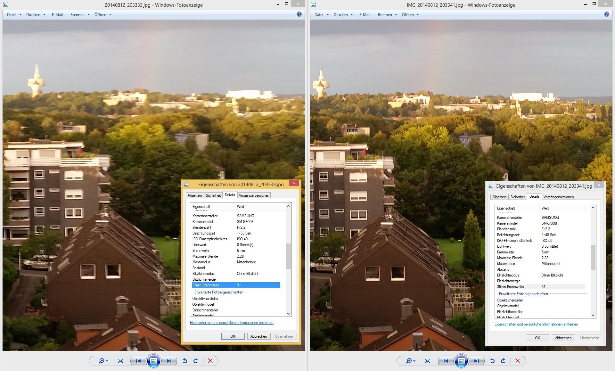Open Datei menu in right viewer
Viewport: 615px width, 371px height.
(x=322, y=14)
